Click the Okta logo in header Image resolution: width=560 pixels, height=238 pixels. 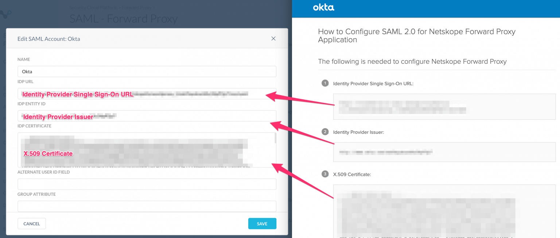(323, 7)
